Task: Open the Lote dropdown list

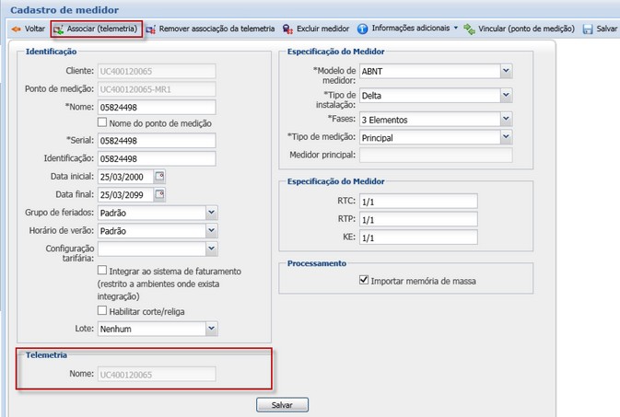Action: point(211,328)
